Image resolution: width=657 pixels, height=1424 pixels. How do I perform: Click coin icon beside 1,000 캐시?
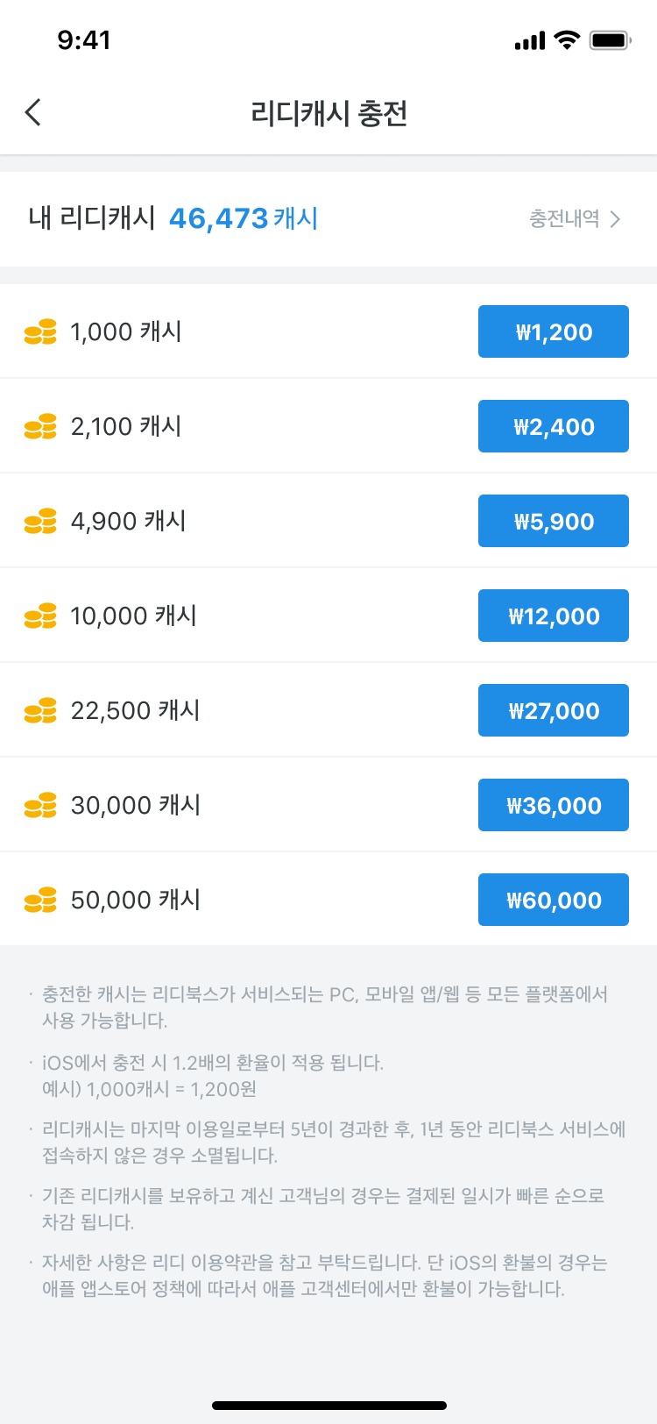click(x=40, y=332)
